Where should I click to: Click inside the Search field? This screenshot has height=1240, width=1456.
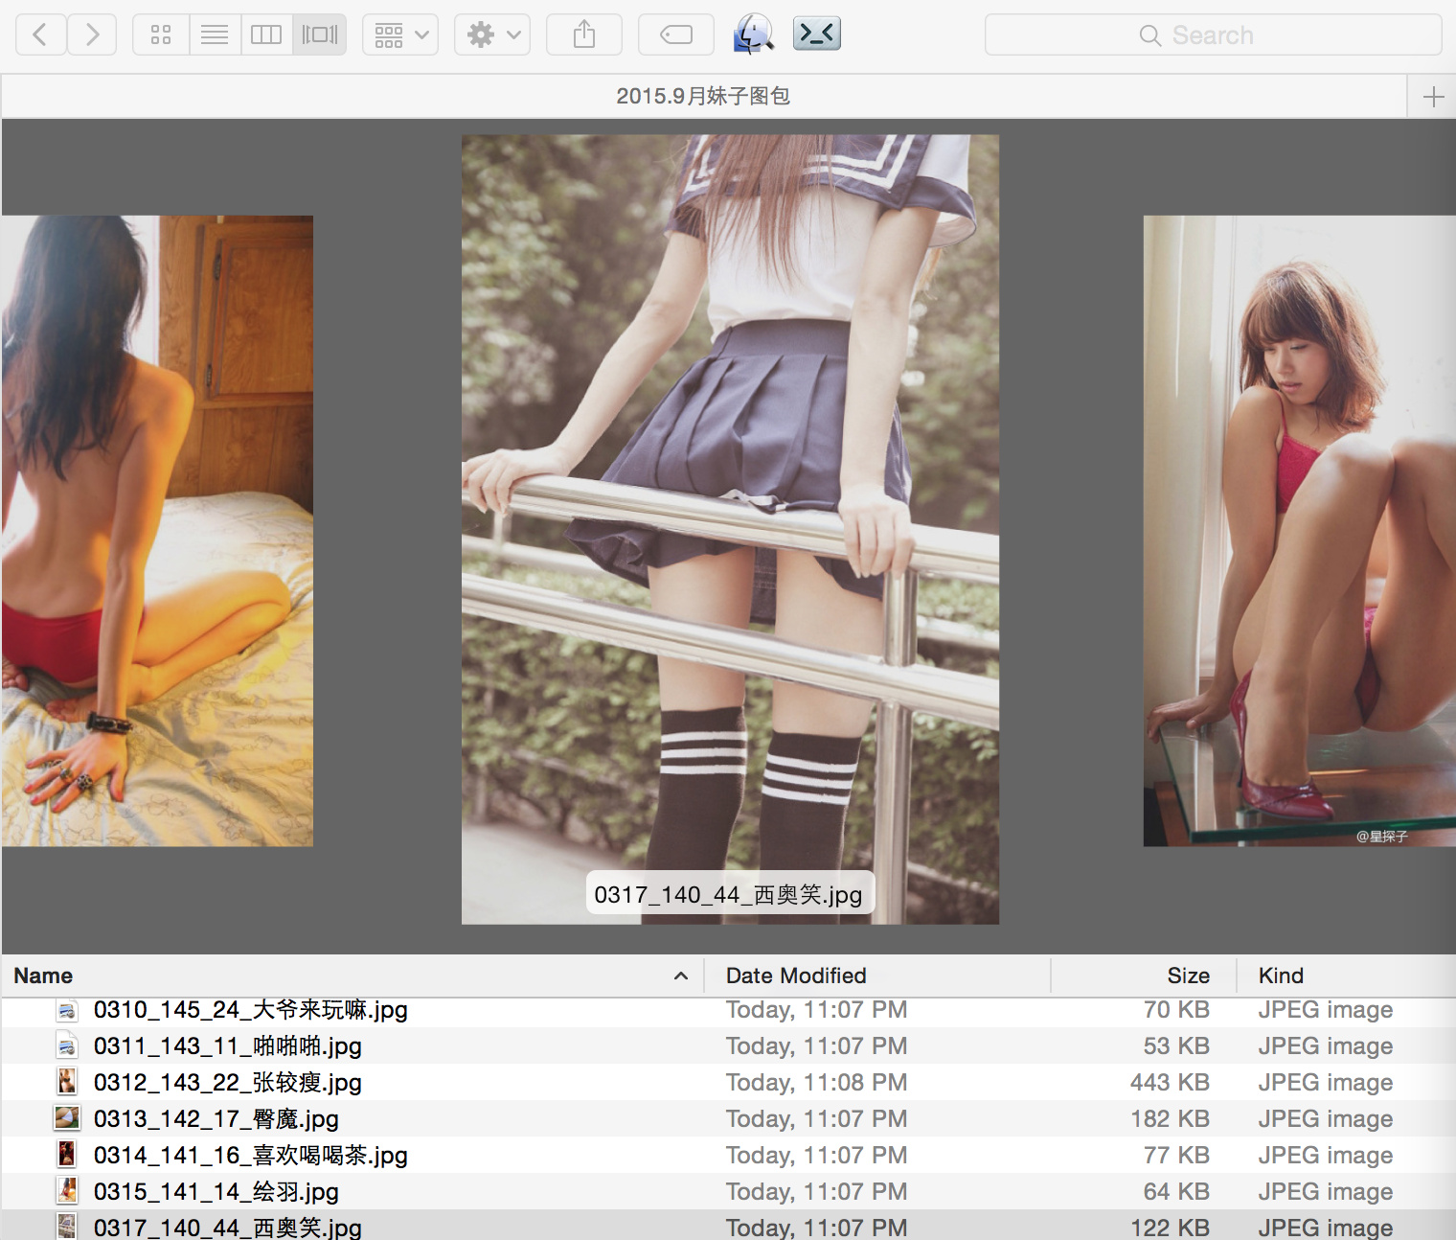point(1213,35)
